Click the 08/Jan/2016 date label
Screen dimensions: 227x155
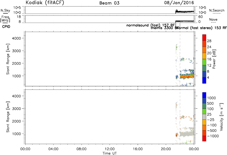179,3
